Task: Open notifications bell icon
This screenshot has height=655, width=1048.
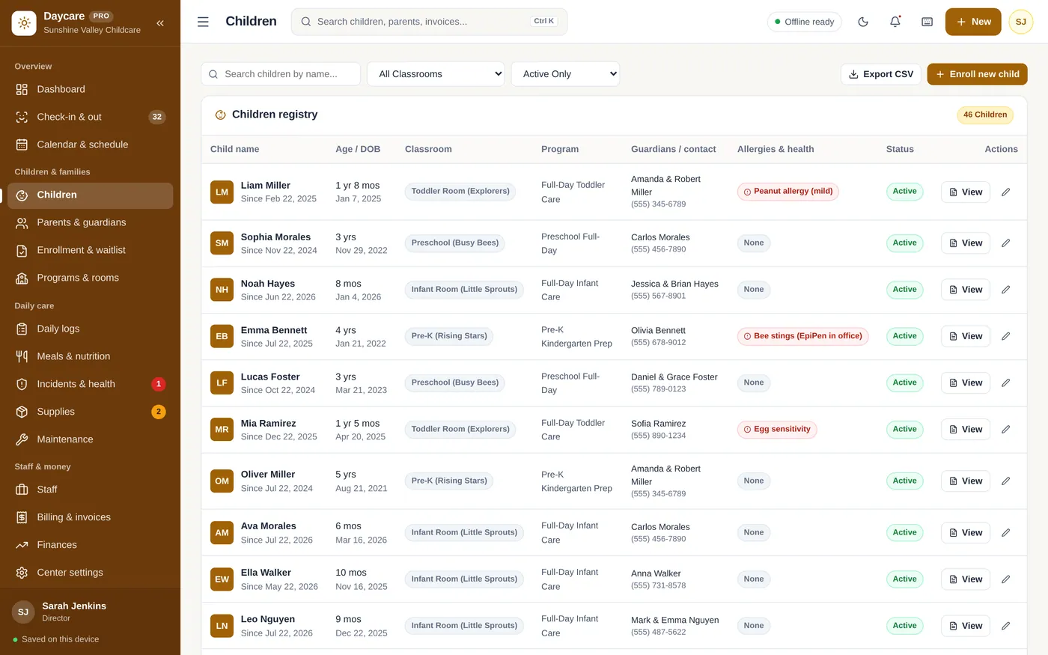Action: [895, 22]
